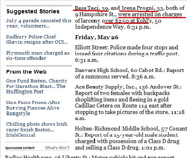
Task: Click the underlined name Besa Taci
Action: click(x=87, y=8)
